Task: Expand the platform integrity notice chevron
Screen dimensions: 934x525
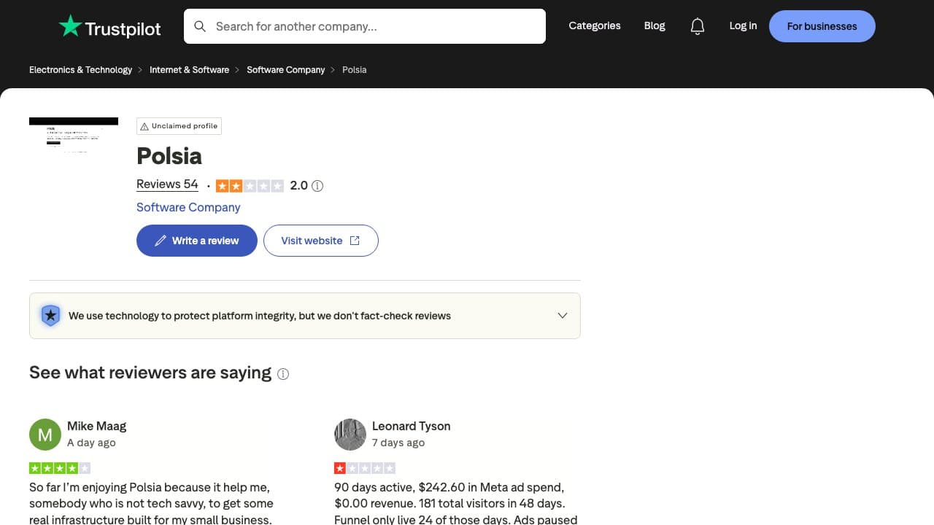Action: (563, 316)
